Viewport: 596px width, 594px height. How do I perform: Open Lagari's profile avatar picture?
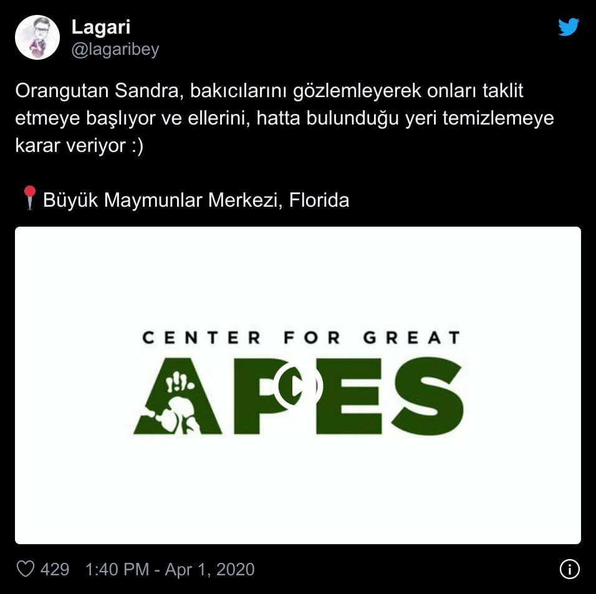[x=37, y=37]
